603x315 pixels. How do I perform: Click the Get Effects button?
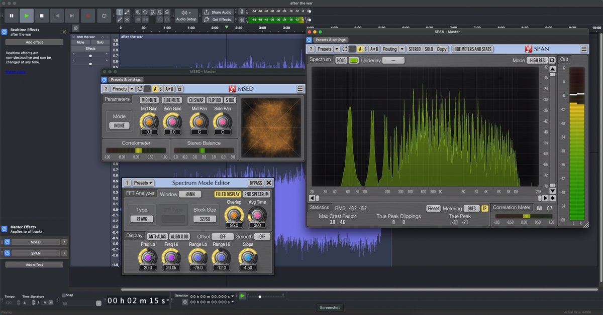click(x=218, y=20)
